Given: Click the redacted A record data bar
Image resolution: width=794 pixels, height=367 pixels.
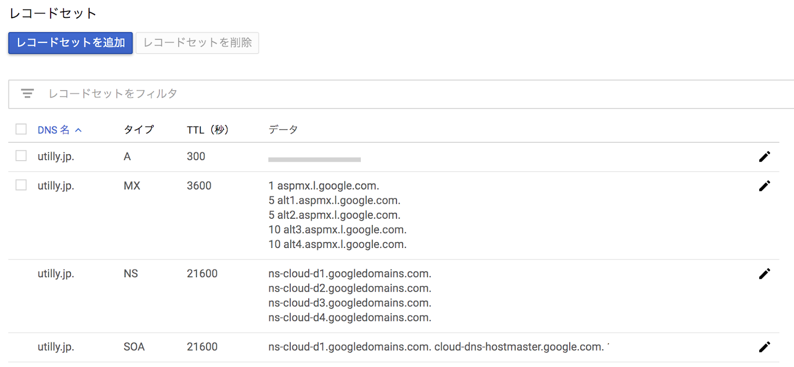Looking at the screenshot, I should [x=314, y=160].
